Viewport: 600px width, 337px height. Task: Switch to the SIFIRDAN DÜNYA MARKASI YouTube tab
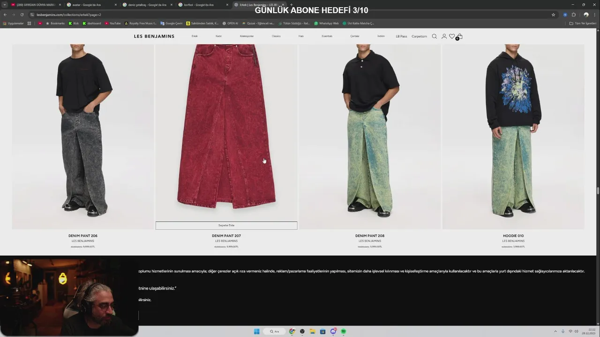(36, 5)
